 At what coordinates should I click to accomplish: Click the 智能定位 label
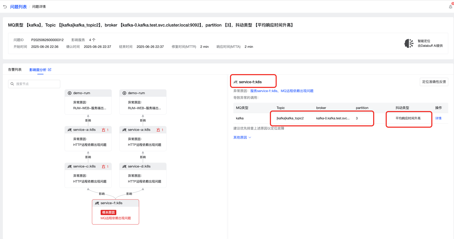coord(424,41)
